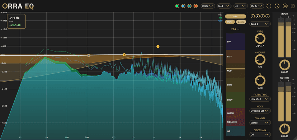Click the SIBILANCE frequency zone

pyautogui.click(x=235, y=122)
